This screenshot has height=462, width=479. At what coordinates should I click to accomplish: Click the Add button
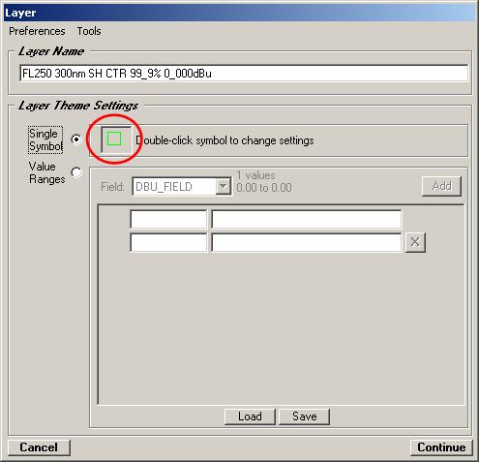(441, 186)
